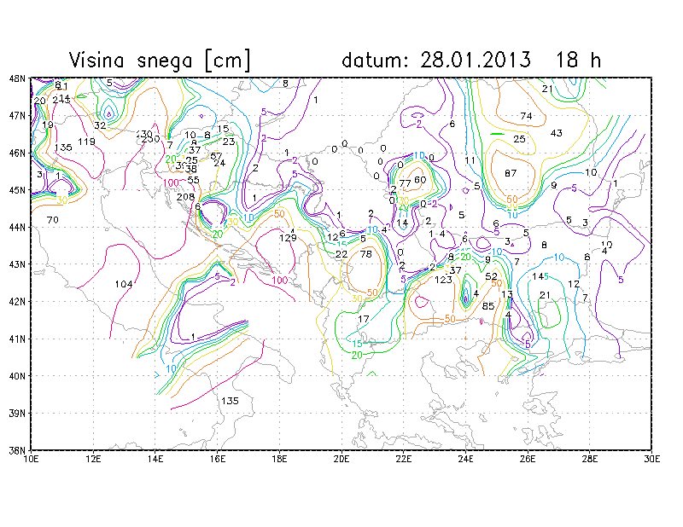Select the 43N latitude axis label

(x=17, y=264)
